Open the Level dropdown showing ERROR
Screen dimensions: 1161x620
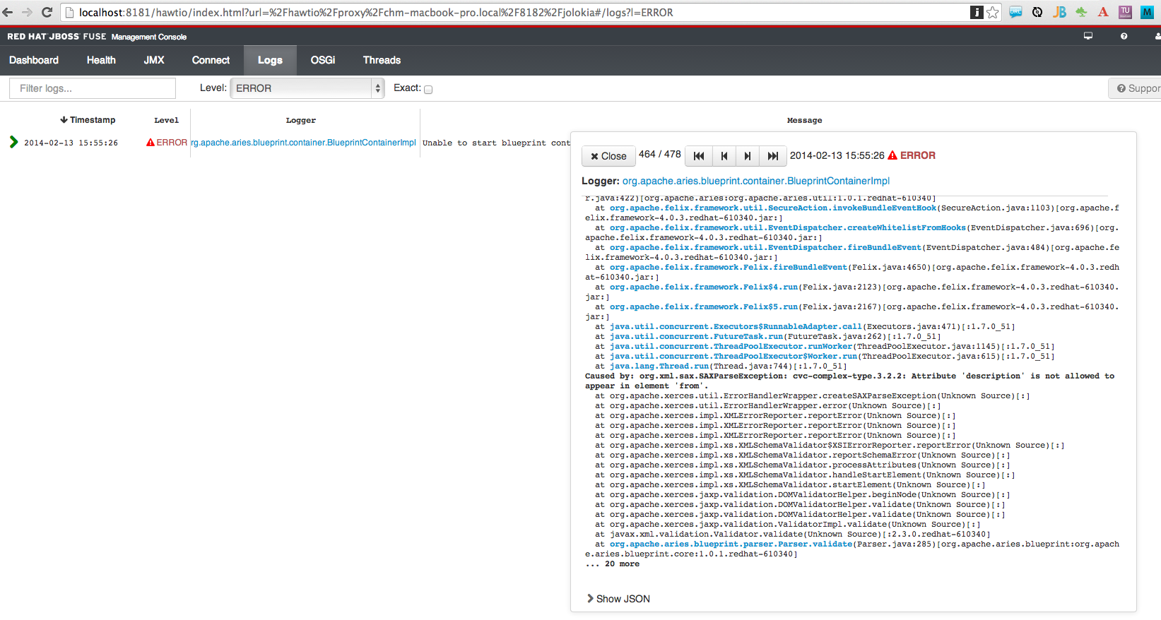[x=307, y=88]
